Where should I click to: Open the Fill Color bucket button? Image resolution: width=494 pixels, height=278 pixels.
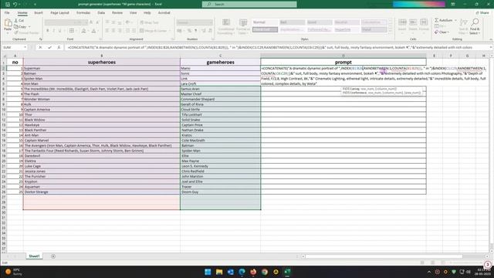pyautogui.click(x=83, y=31)
